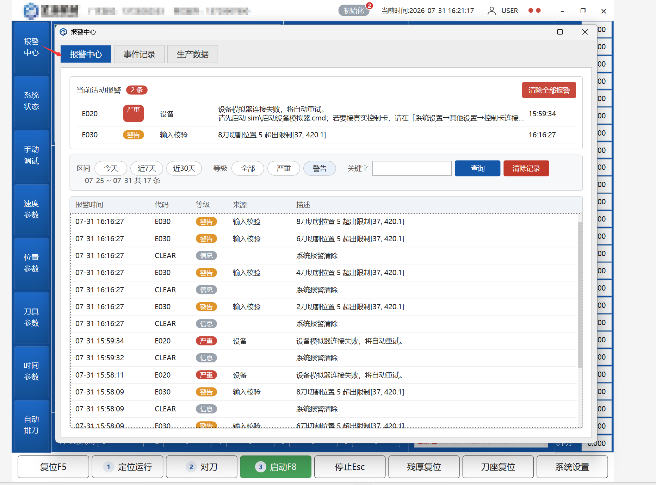
Task: Click the 严重 tag on active E020 alarm
Action: pos(134,113)
